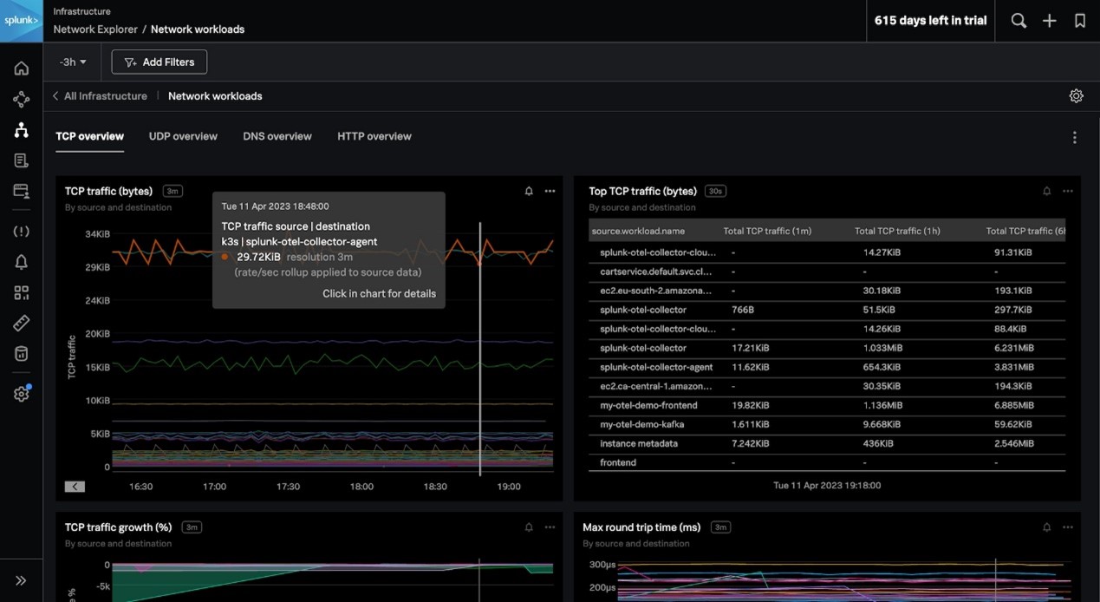Open the gear settings icon beside Network workloads
The height and width of the screenshot is (602, 1100).
[1076, 96]
